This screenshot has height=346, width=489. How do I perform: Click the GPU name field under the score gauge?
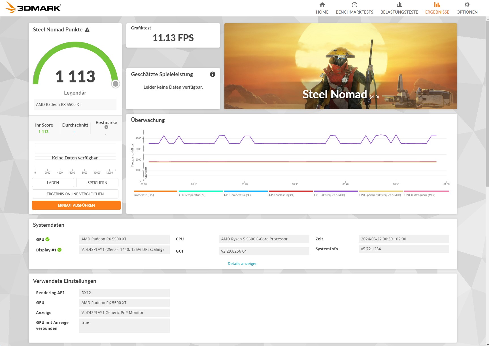pos(75,104)
